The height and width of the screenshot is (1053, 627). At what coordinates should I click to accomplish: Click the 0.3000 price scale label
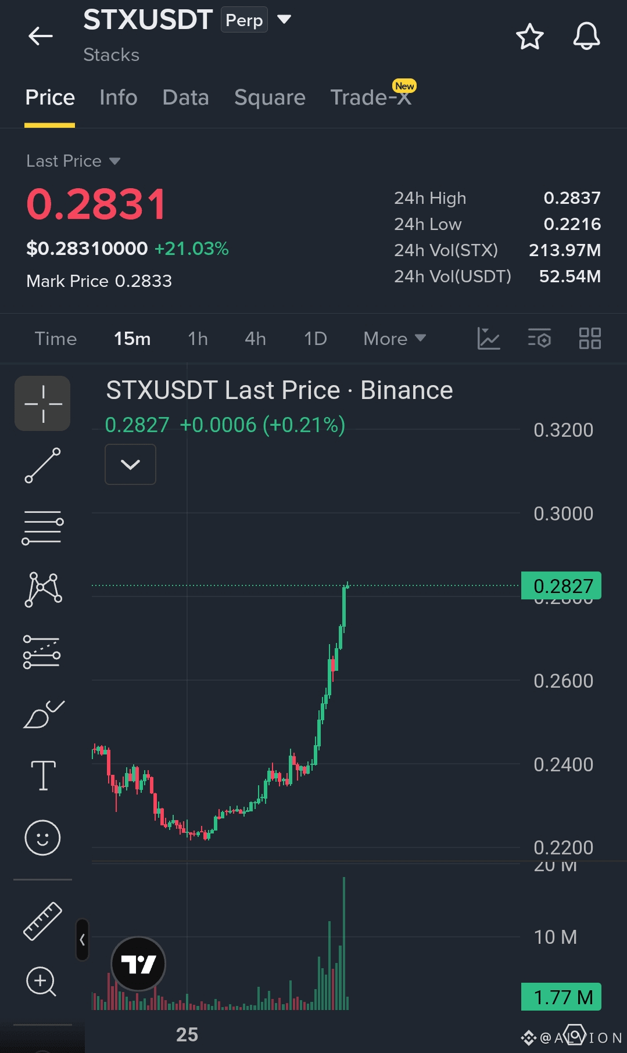[x=563, y=513]
